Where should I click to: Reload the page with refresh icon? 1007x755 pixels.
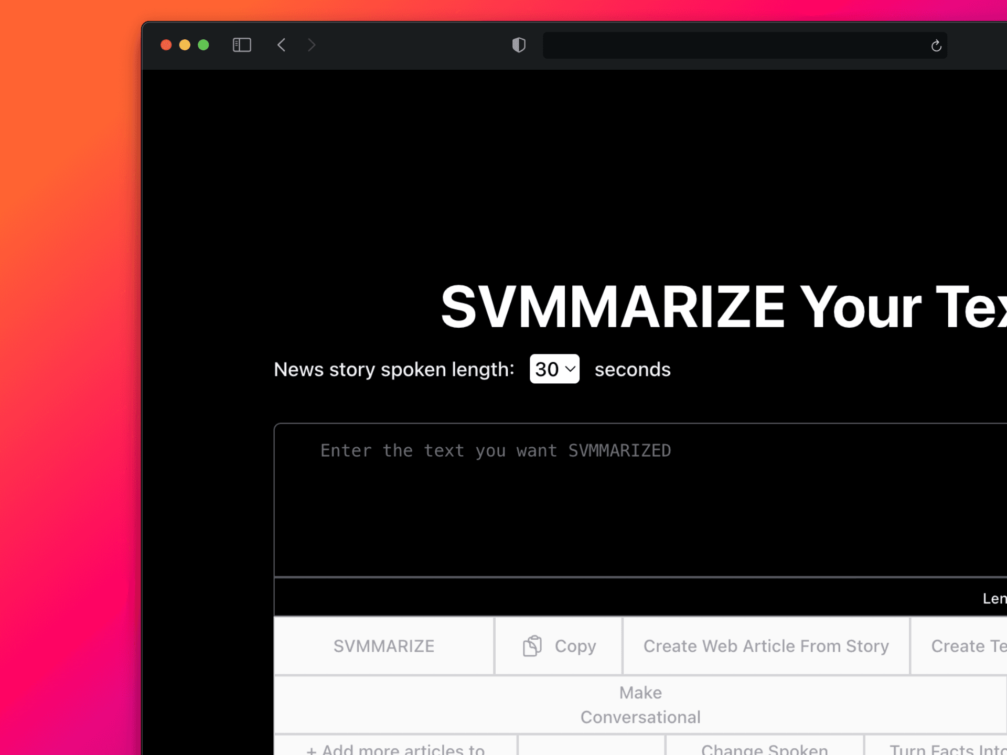[936, 46]
